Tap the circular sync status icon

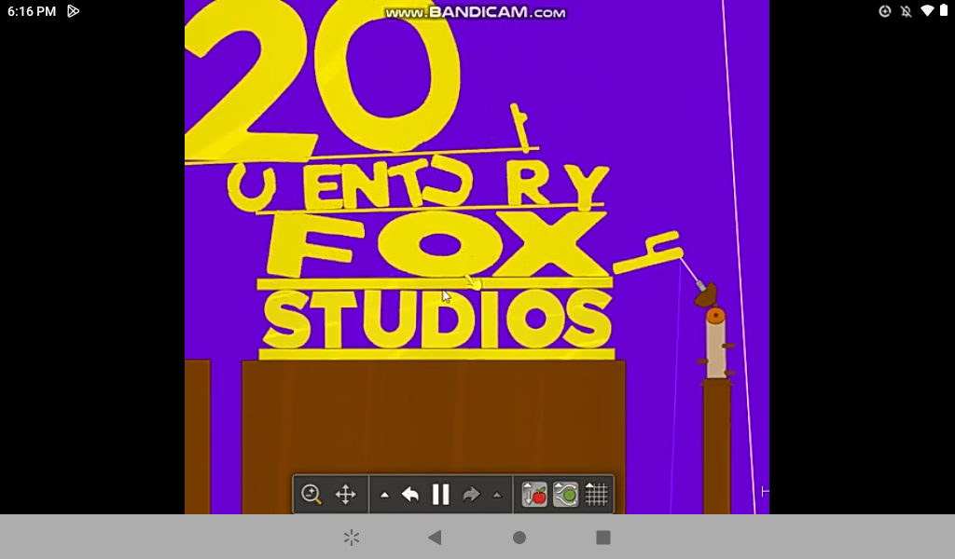(885, 11)
